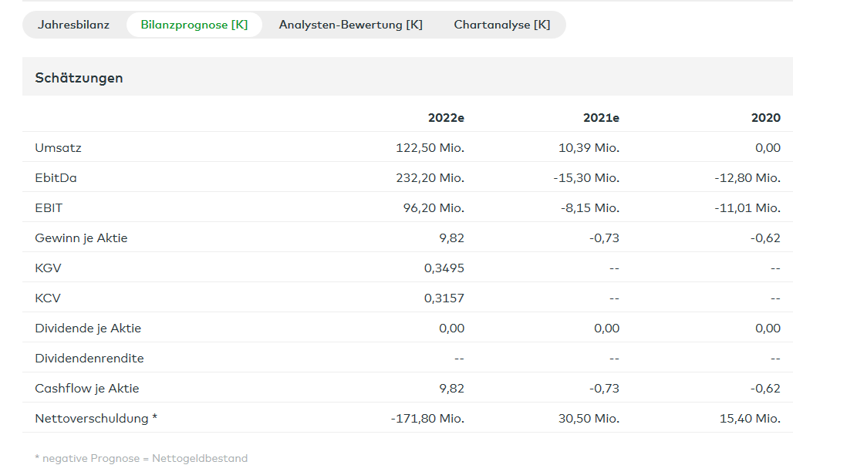Click the Gewinn je Aktie row label

[x=81, y=238]
